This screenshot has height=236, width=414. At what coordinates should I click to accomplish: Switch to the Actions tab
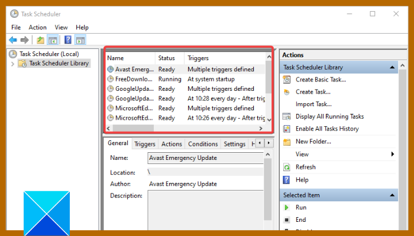[x=172, y=144]
